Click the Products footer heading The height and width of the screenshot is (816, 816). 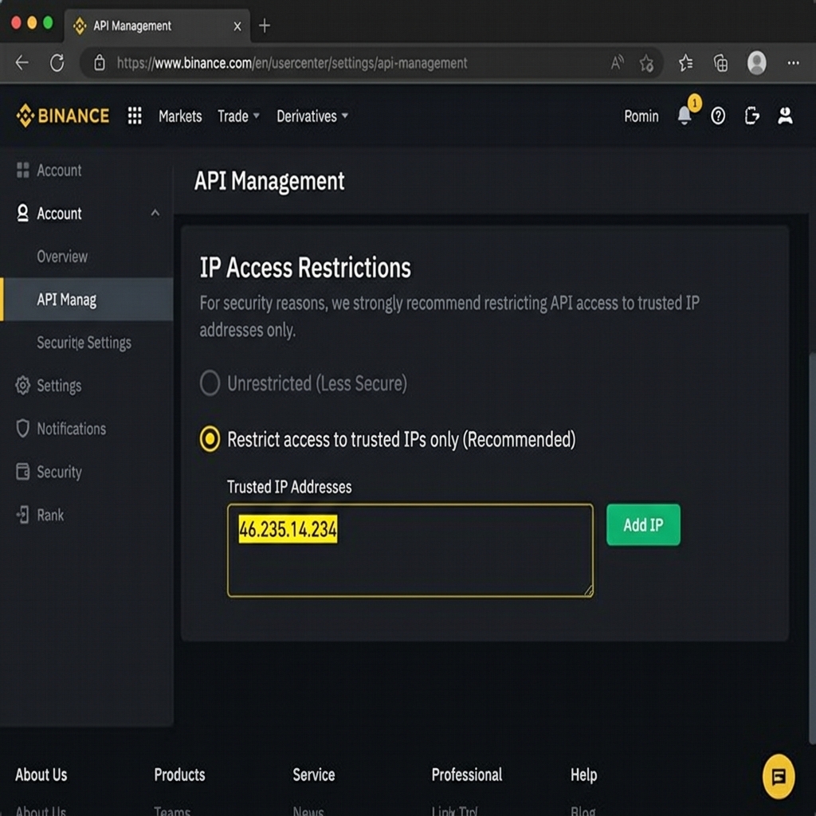pos(179,775)
